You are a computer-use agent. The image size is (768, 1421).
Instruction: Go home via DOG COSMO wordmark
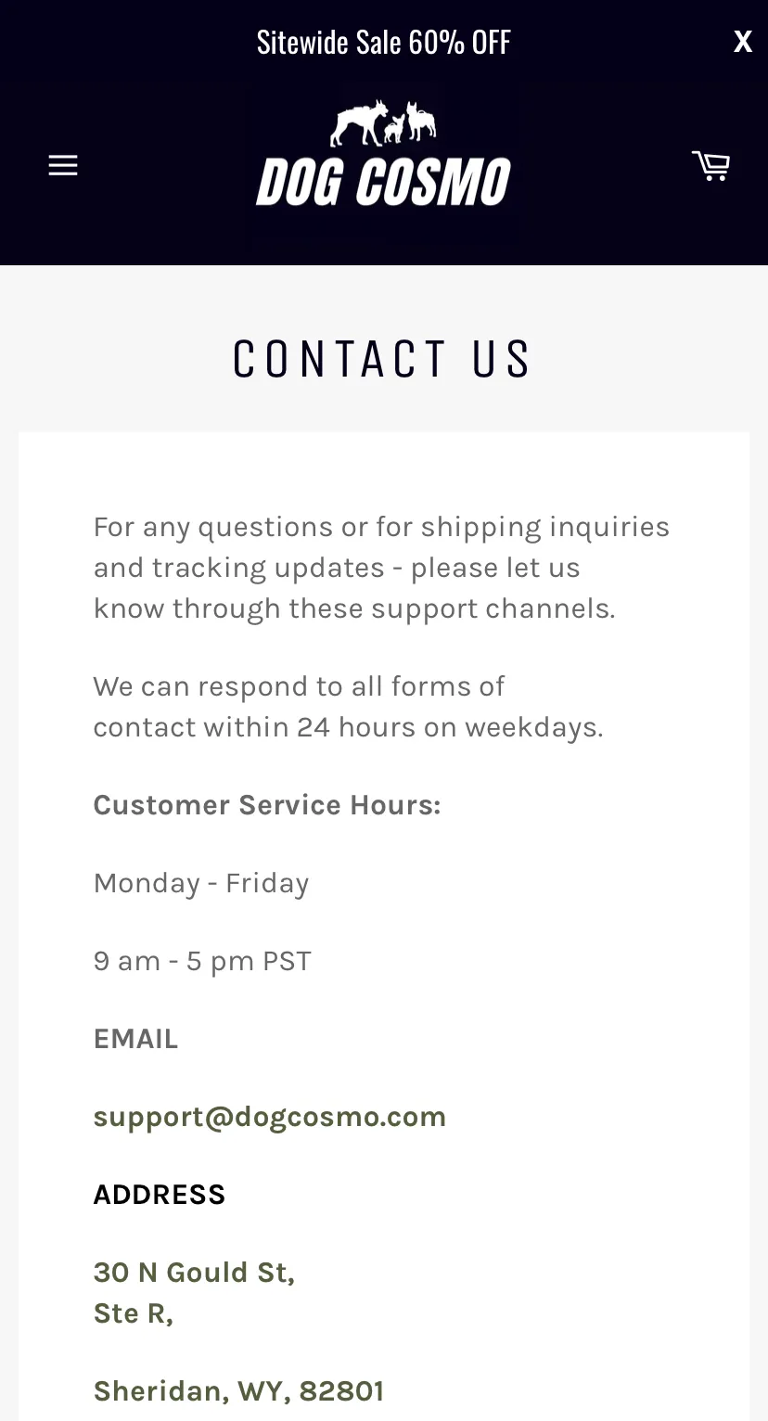pos(383,182)
